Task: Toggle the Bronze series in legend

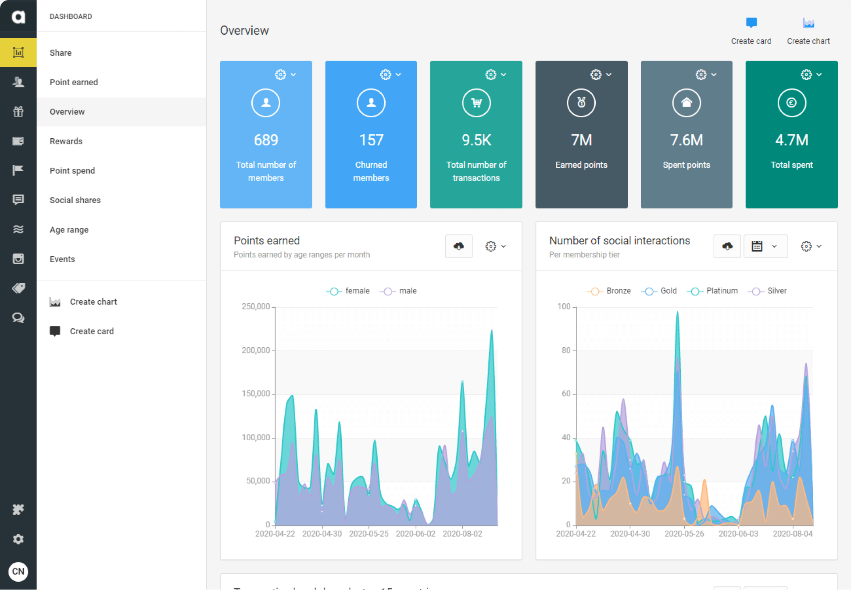Action: pyautogui.click(x=609, y=291)
